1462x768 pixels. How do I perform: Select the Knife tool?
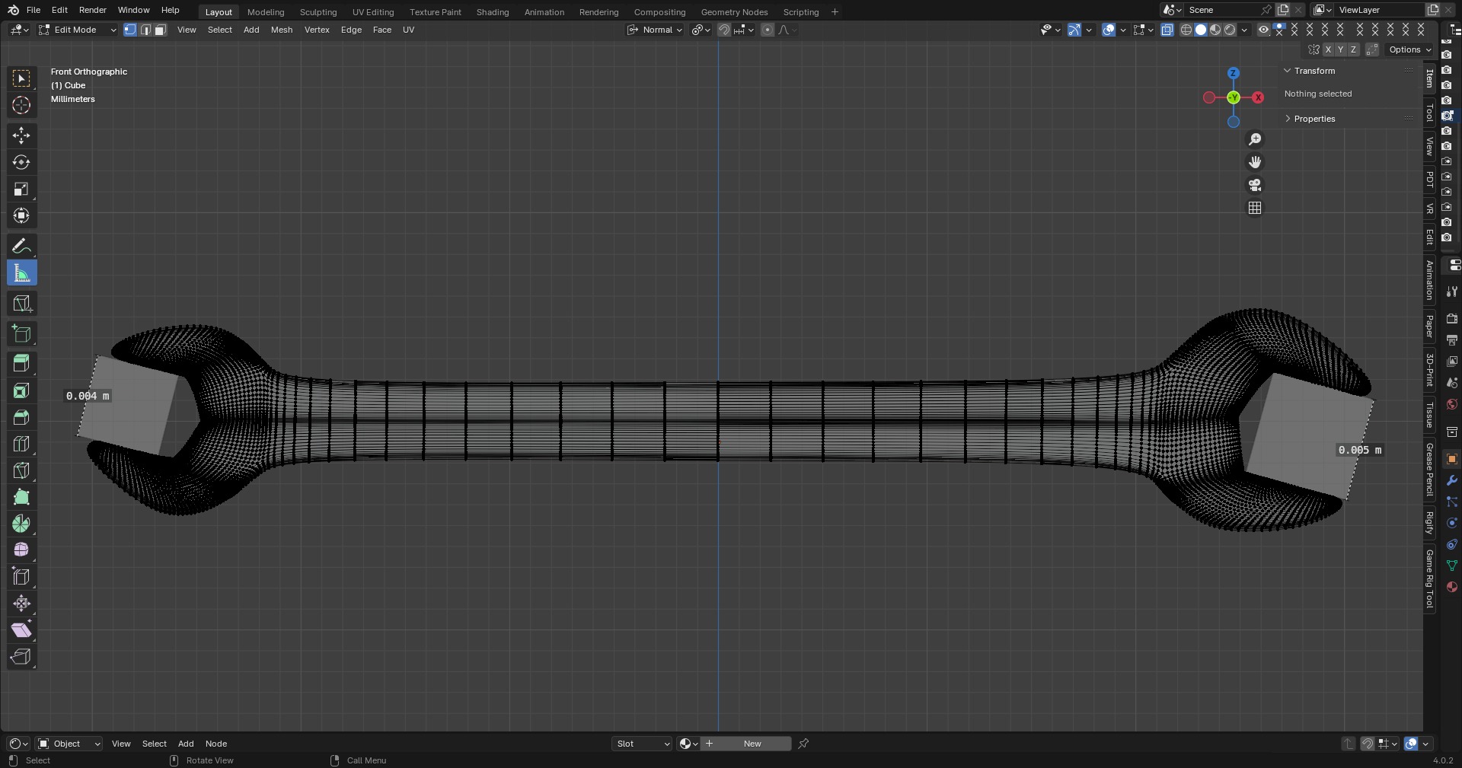tap(21, 470)
